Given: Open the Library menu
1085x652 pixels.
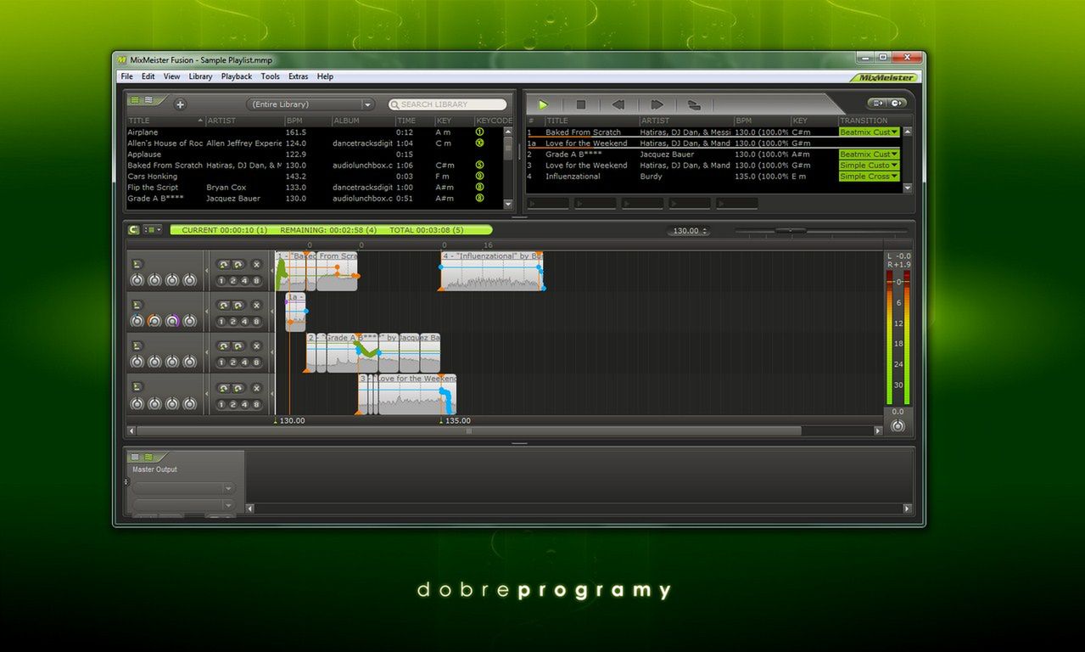Looking at the screenshot, I should point(200,76).
